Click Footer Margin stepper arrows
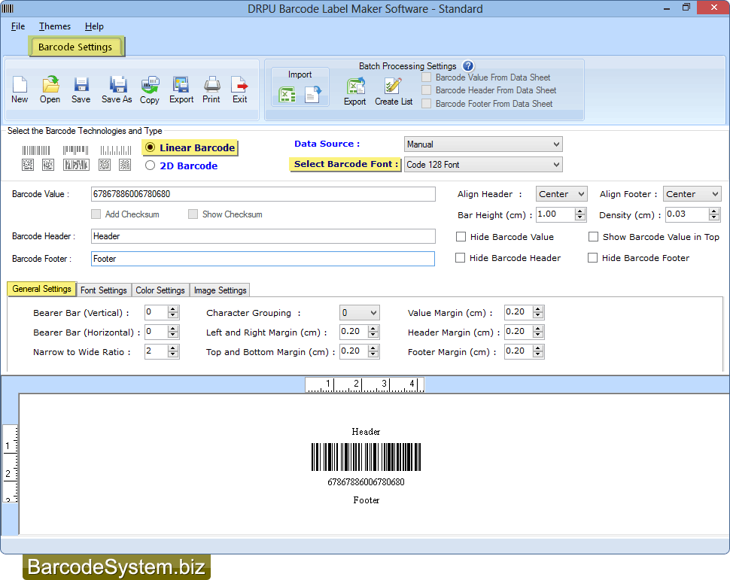Screen dimensions: 730x580 538,351
